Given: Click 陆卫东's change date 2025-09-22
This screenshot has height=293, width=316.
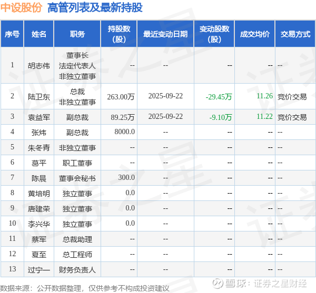Looking at the screenshot, I should pyautogui.click(x=165, y=96).
